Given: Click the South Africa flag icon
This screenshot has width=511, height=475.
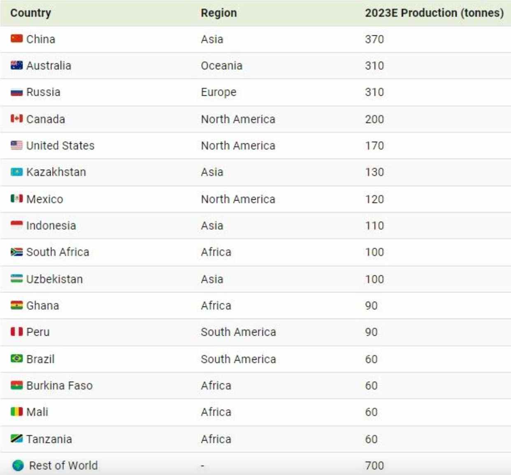Looking at the screenshot, I should pyautogui.click(x=16, y=252).
